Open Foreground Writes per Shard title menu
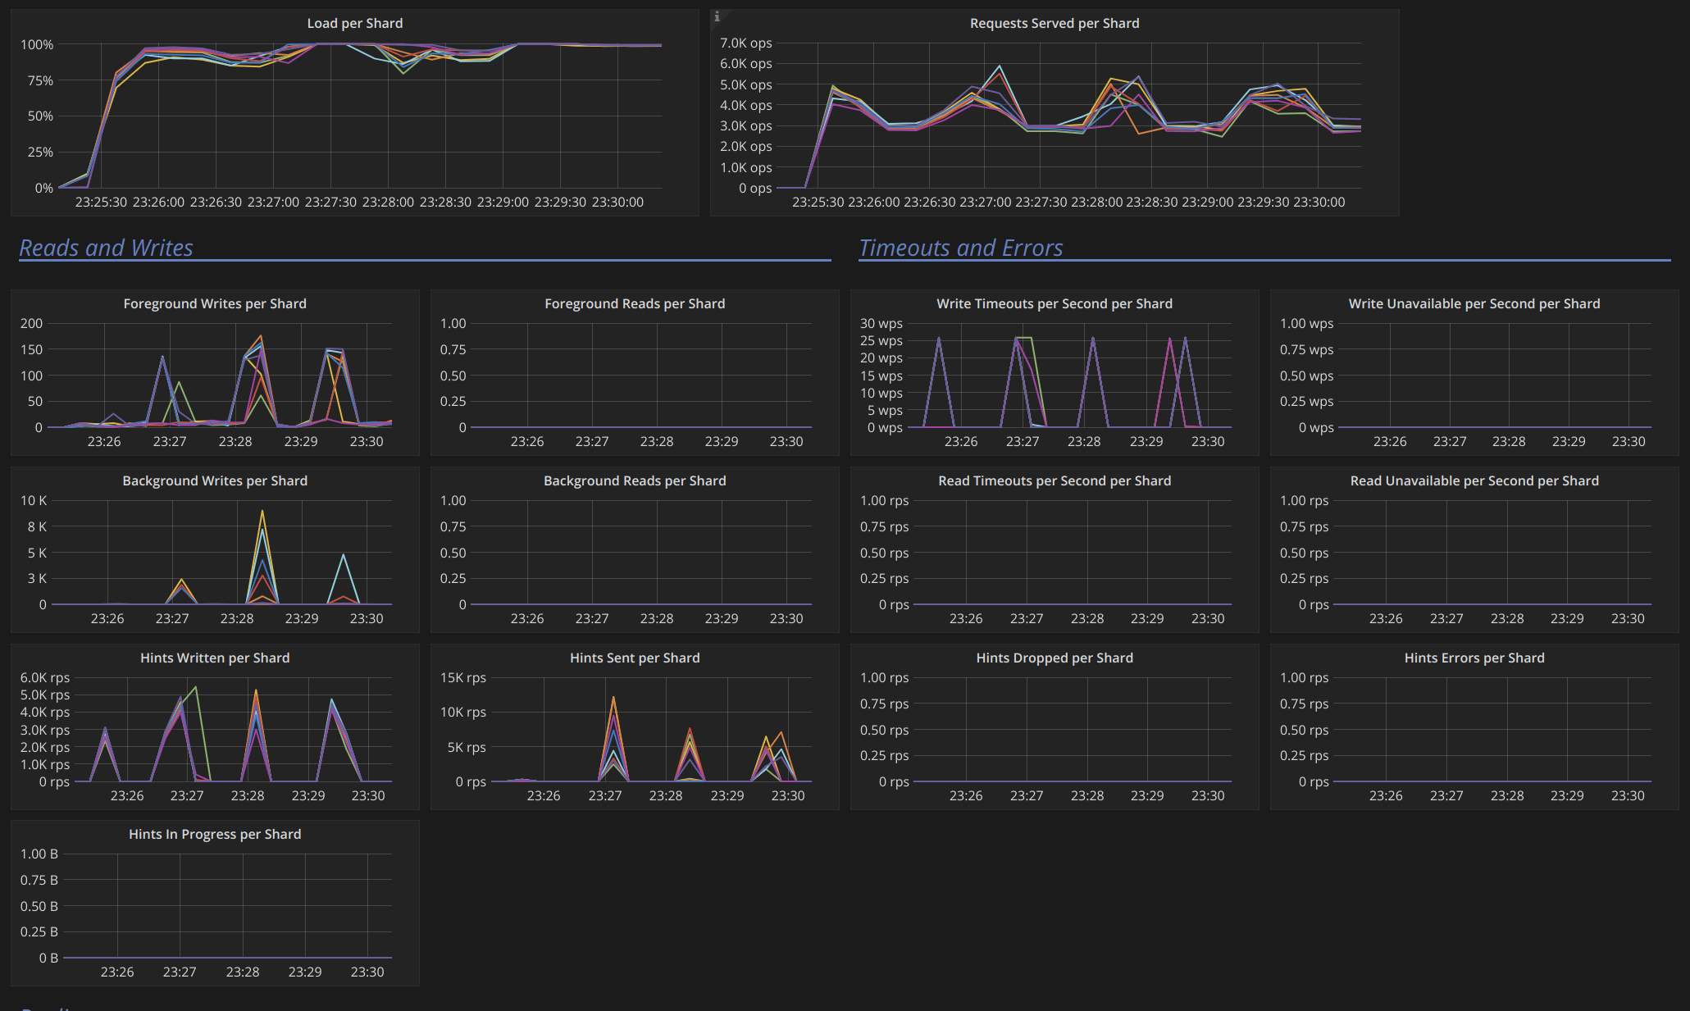 [x=214, y=303]
